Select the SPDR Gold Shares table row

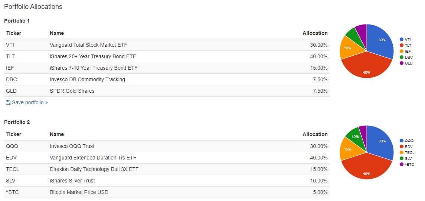point(166,91)
